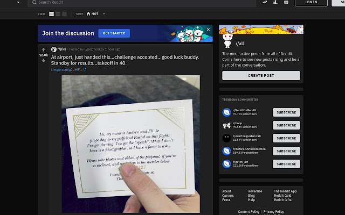The height and width of the screenshot is (215, 345).
Task: Open the Help footer link
Action: click(252, 200)
